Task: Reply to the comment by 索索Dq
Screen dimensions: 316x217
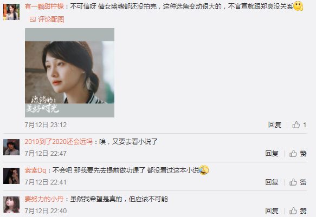Action: click(272, 182)
